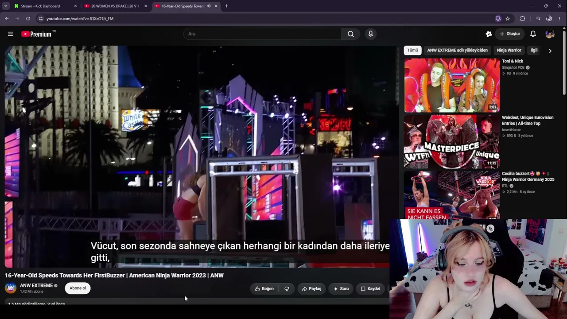Open the Chrome three-dot menu

(x=560, y=19)
